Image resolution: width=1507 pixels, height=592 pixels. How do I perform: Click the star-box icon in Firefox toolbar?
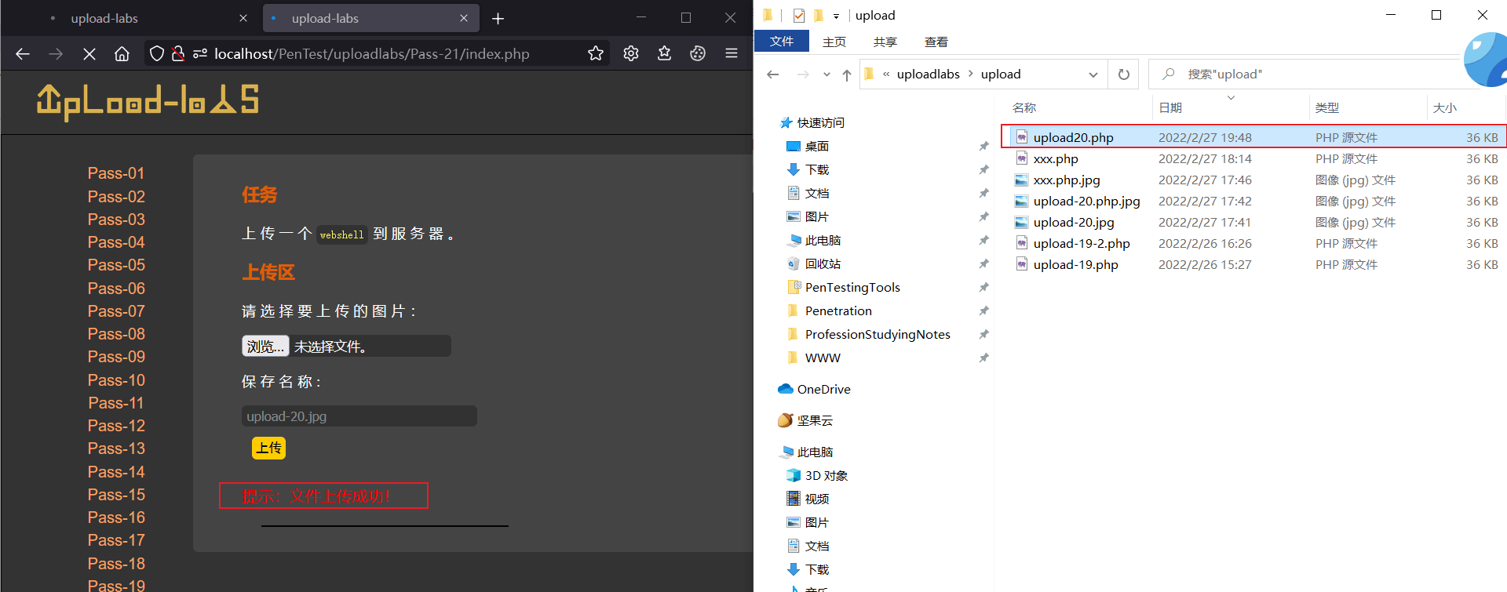[665, 53]
